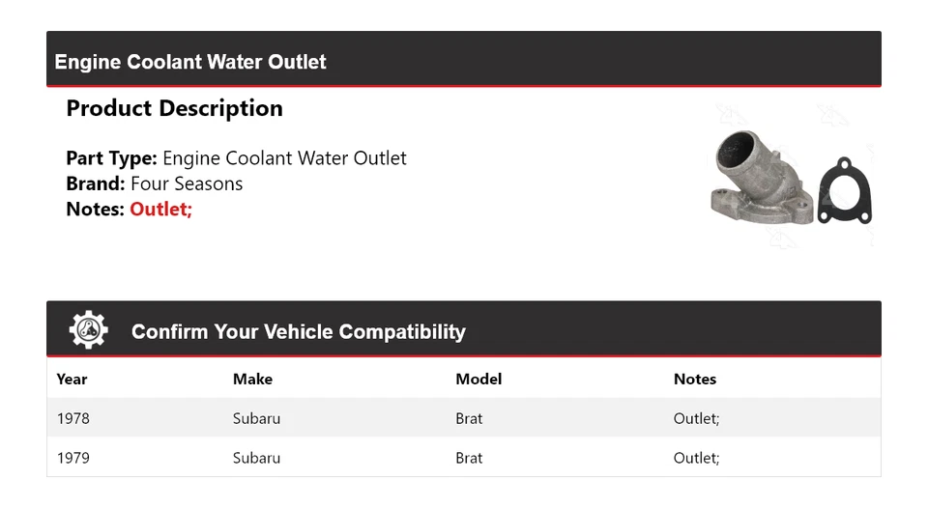Select the 1978 year cell
The image size is (928, 508).
73,418
